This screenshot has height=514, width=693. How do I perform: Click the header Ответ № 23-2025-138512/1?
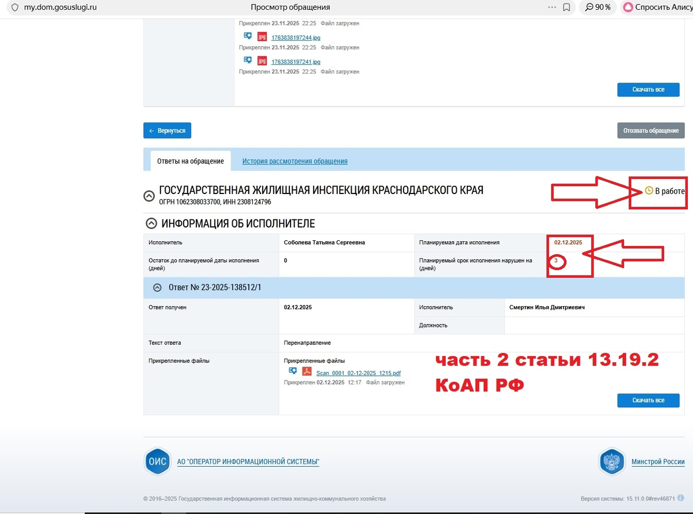(x=215, y=287)
